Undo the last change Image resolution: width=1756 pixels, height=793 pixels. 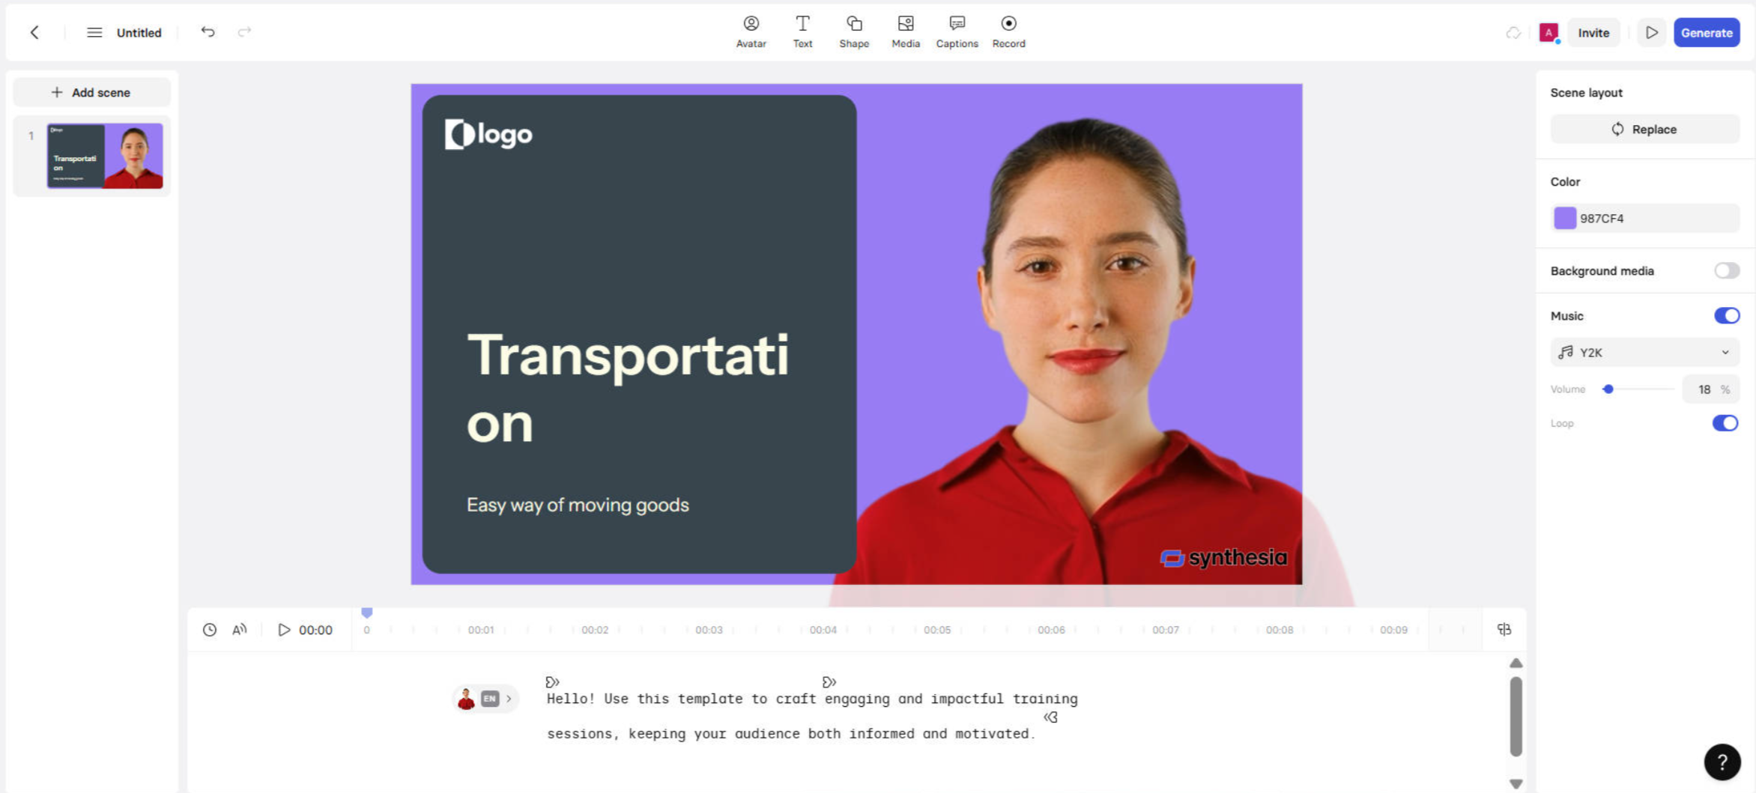point(208,31)
